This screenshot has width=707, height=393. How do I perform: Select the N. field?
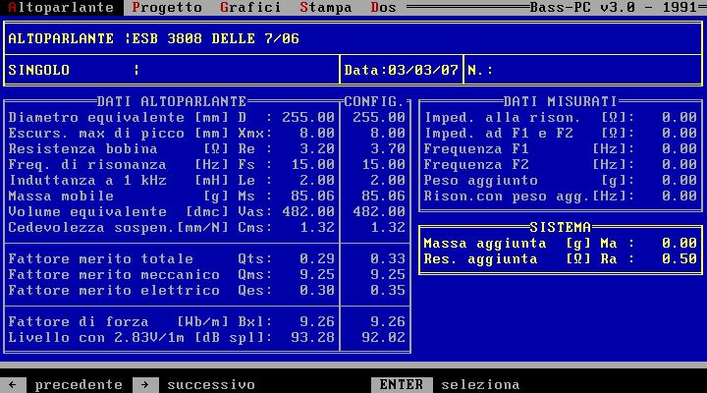coord(582,70)
